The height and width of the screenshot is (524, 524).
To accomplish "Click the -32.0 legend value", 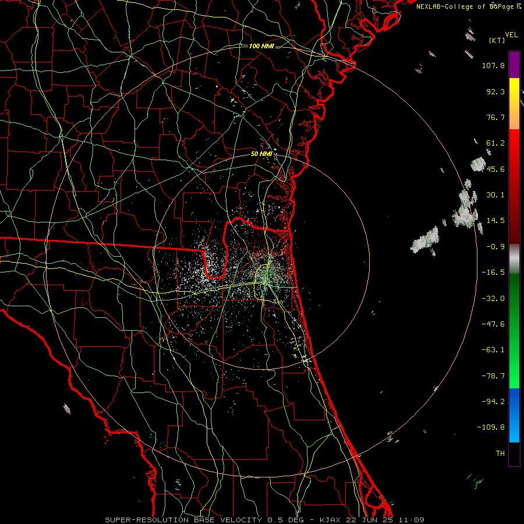I will [x=493, y=298].
